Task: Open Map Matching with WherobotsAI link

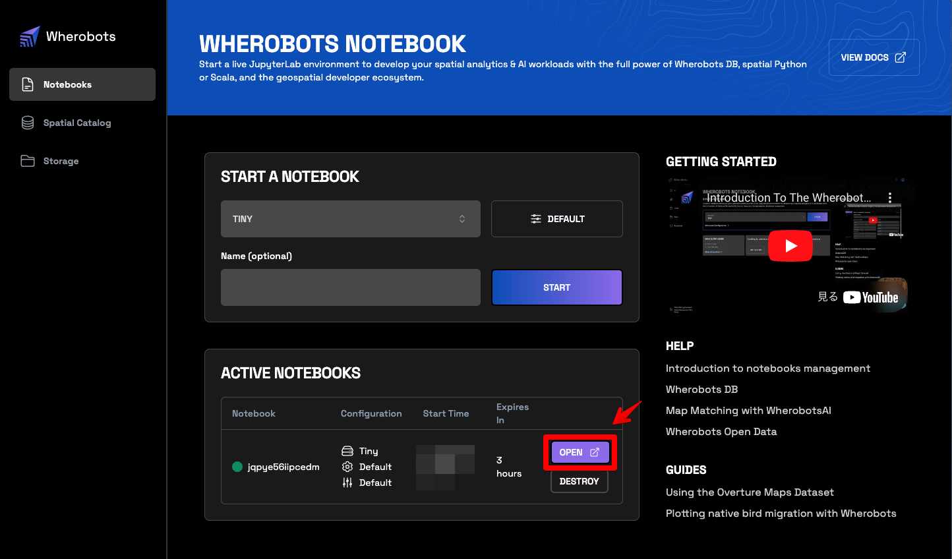Action: tap(748, 411)
